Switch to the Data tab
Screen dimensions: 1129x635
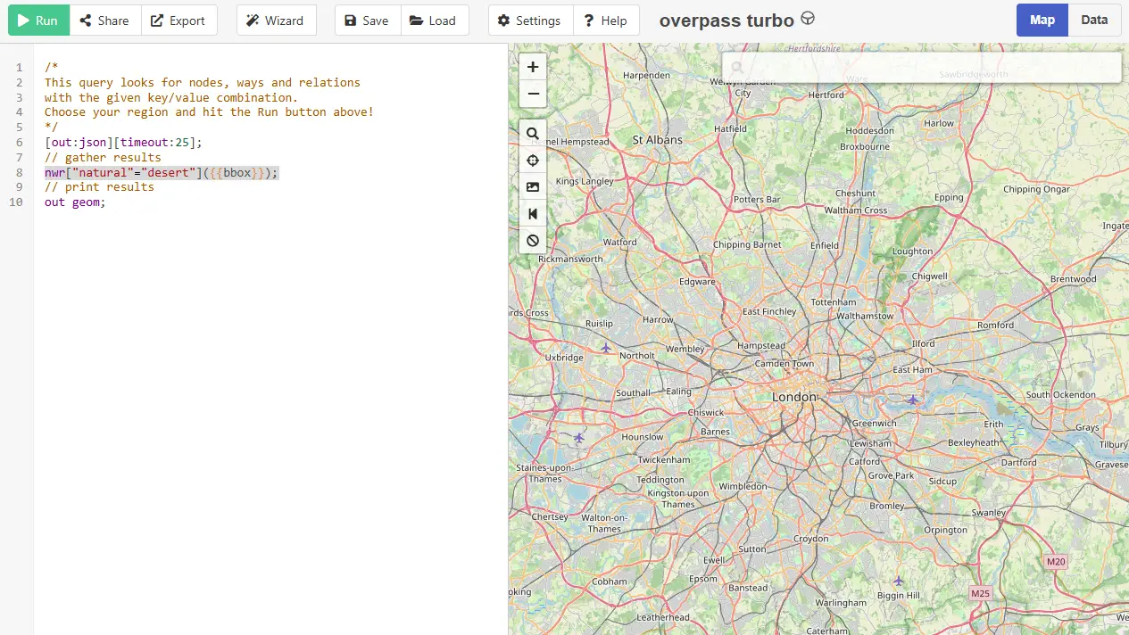(x=1094, y=20)
